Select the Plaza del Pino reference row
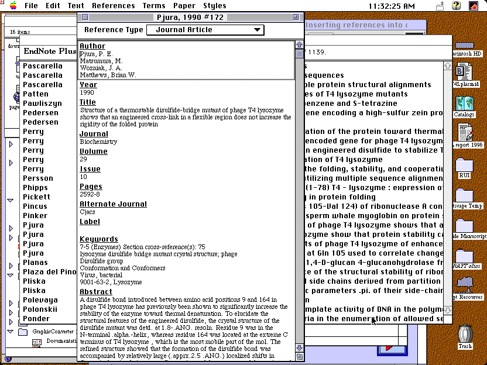 pyautogui.click(x=49, y=272)
